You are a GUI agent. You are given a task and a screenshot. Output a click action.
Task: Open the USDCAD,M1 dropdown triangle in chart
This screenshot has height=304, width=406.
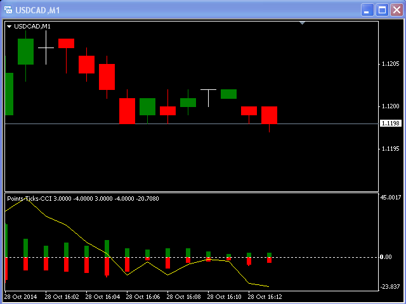[10, 27]
